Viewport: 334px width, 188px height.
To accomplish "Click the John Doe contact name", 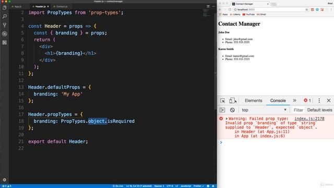I will click(x=224, y=32).
